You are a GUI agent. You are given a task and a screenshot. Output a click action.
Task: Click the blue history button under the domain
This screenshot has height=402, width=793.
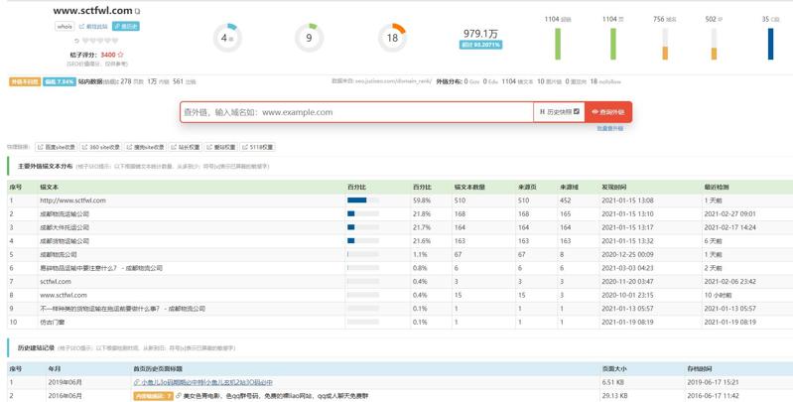pyautogui.click(x=127, y=27)
